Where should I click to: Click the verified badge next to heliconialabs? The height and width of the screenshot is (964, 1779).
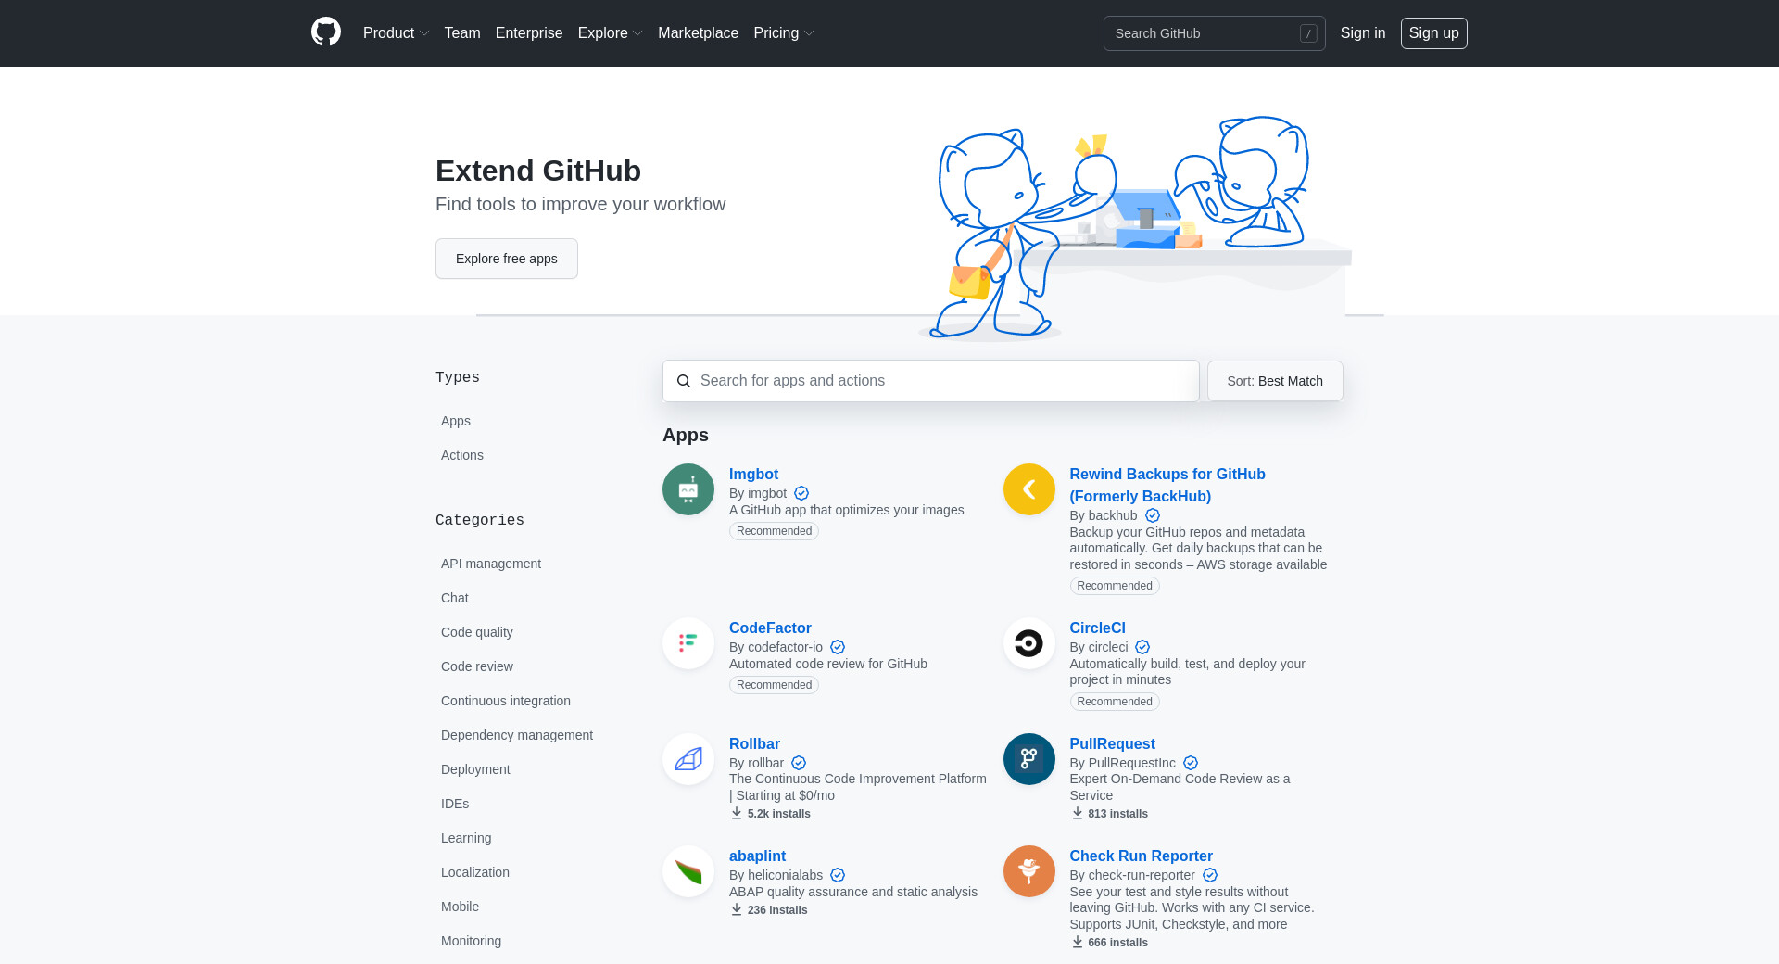coord(838,875)
